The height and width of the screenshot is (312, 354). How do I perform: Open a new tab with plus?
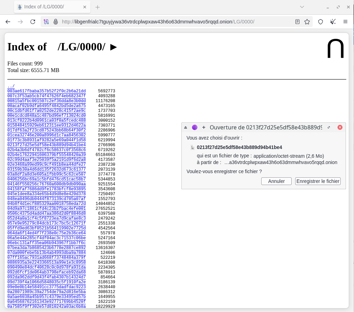[98, 7]
